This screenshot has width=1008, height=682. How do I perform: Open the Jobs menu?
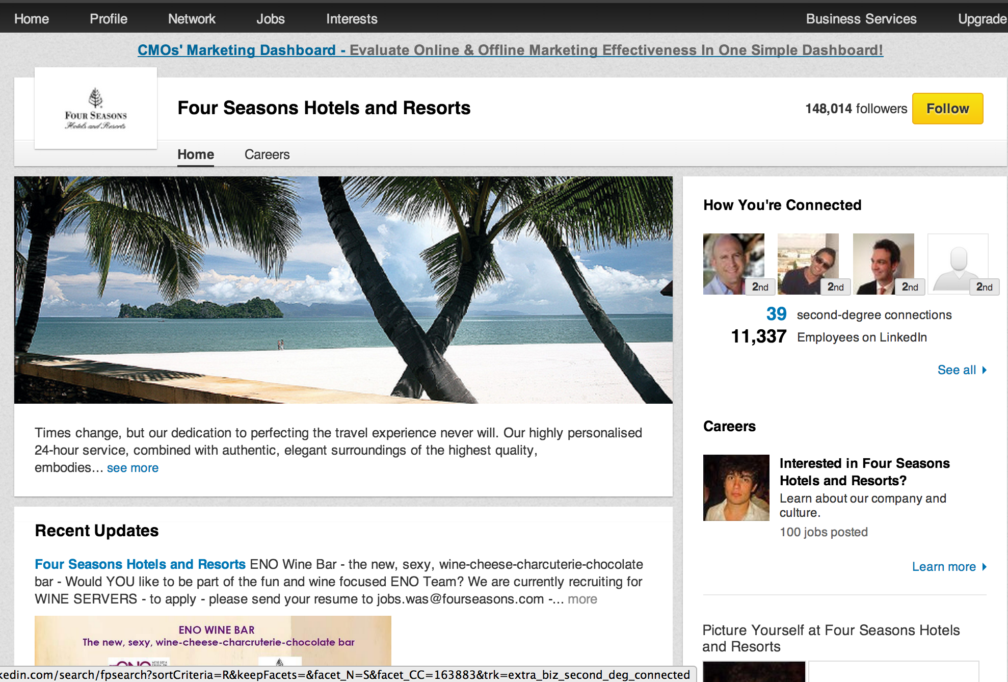coord(271,19)
